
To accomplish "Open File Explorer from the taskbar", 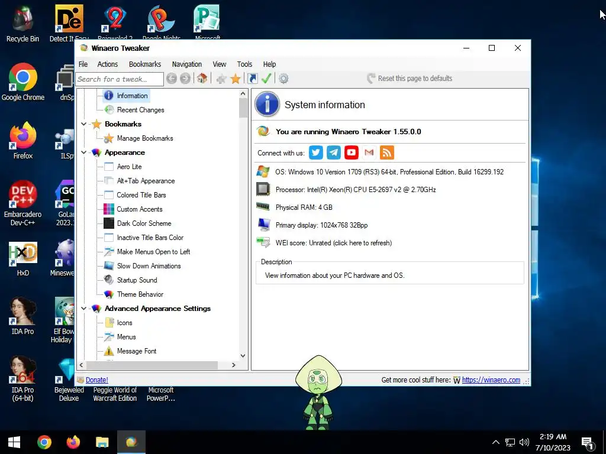I will [102, 442].
